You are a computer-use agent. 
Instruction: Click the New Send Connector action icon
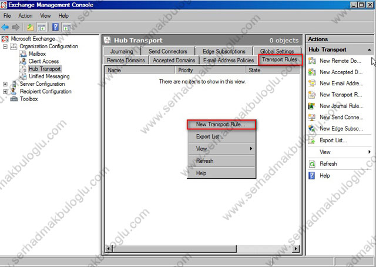click(x=312, y=117)
